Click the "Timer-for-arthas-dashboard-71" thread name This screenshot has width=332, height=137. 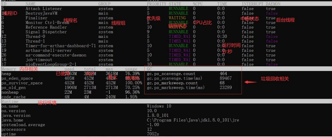[x=61, y=46]
